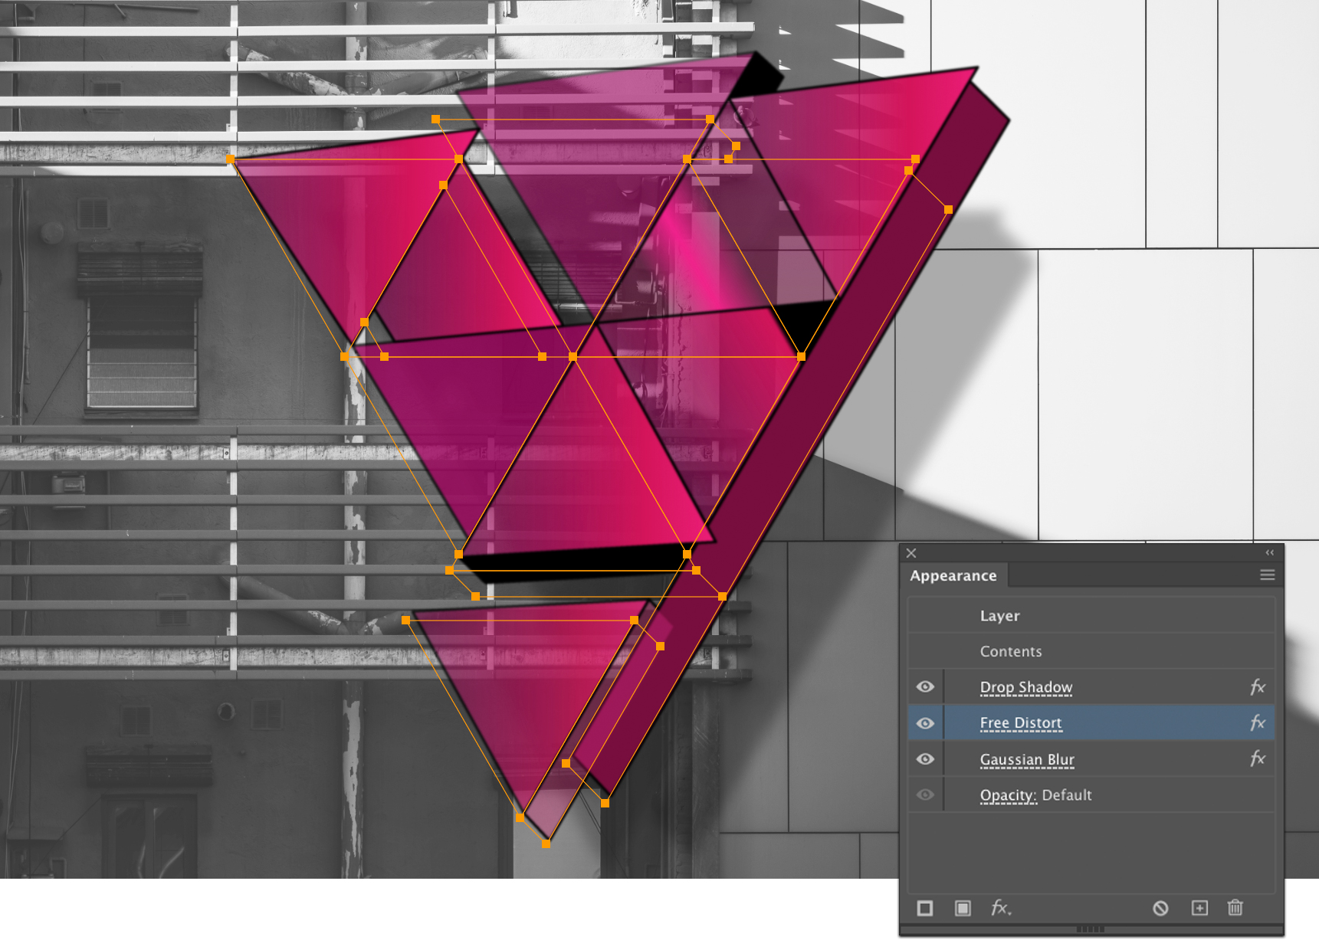Open Free Distort settings via its underlined label
The height and width of the screenshot is (940, 1319).
[1020, 722]
